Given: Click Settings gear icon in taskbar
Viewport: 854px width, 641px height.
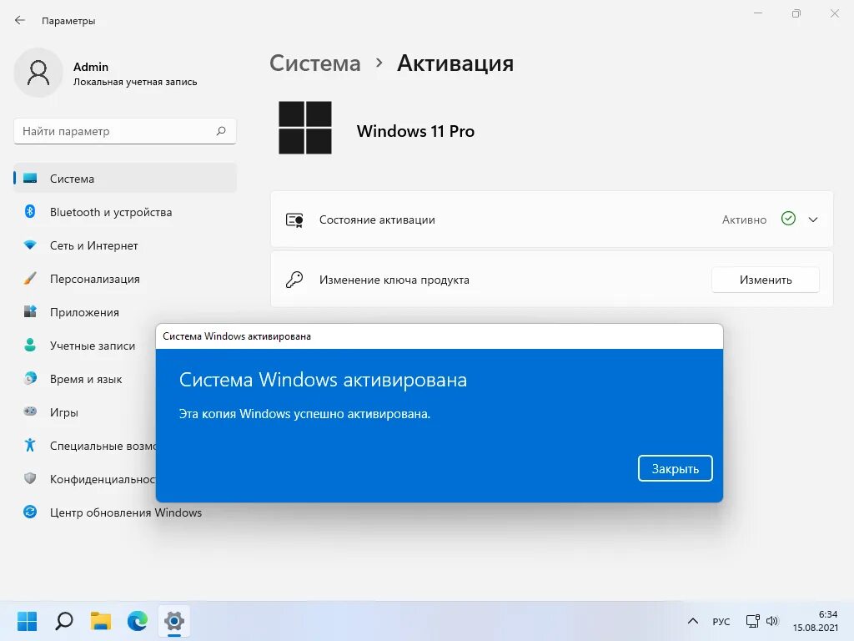Looking at the screenshot, I should pyautogui.click(x=174, y=621).
